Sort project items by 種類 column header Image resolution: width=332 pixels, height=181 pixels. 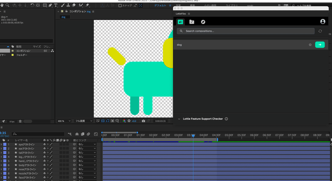pos(19,47)
